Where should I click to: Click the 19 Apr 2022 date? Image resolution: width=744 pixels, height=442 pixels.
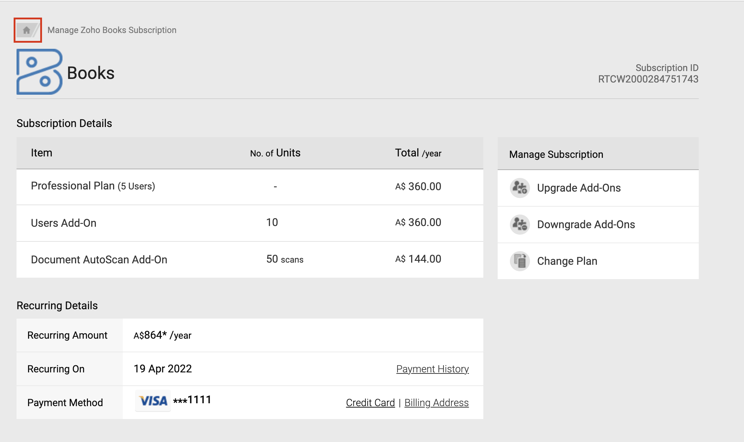pyautogui.click(x=163, y=369)
